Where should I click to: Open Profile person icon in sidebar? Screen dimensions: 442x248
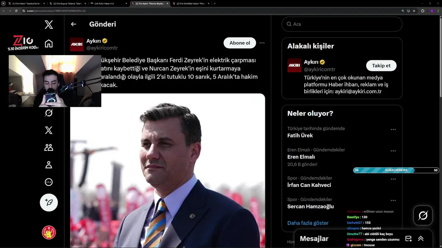pyautogui.click(x=49, y=165)
